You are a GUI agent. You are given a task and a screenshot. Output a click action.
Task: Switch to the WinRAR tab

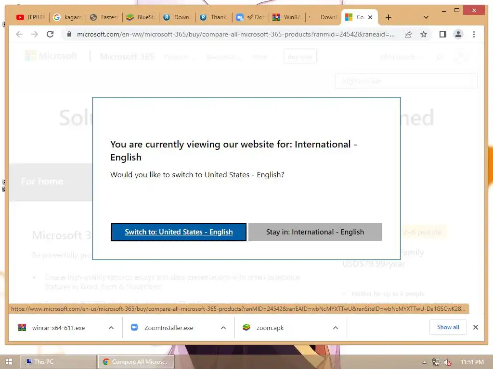tap(287, 17)
